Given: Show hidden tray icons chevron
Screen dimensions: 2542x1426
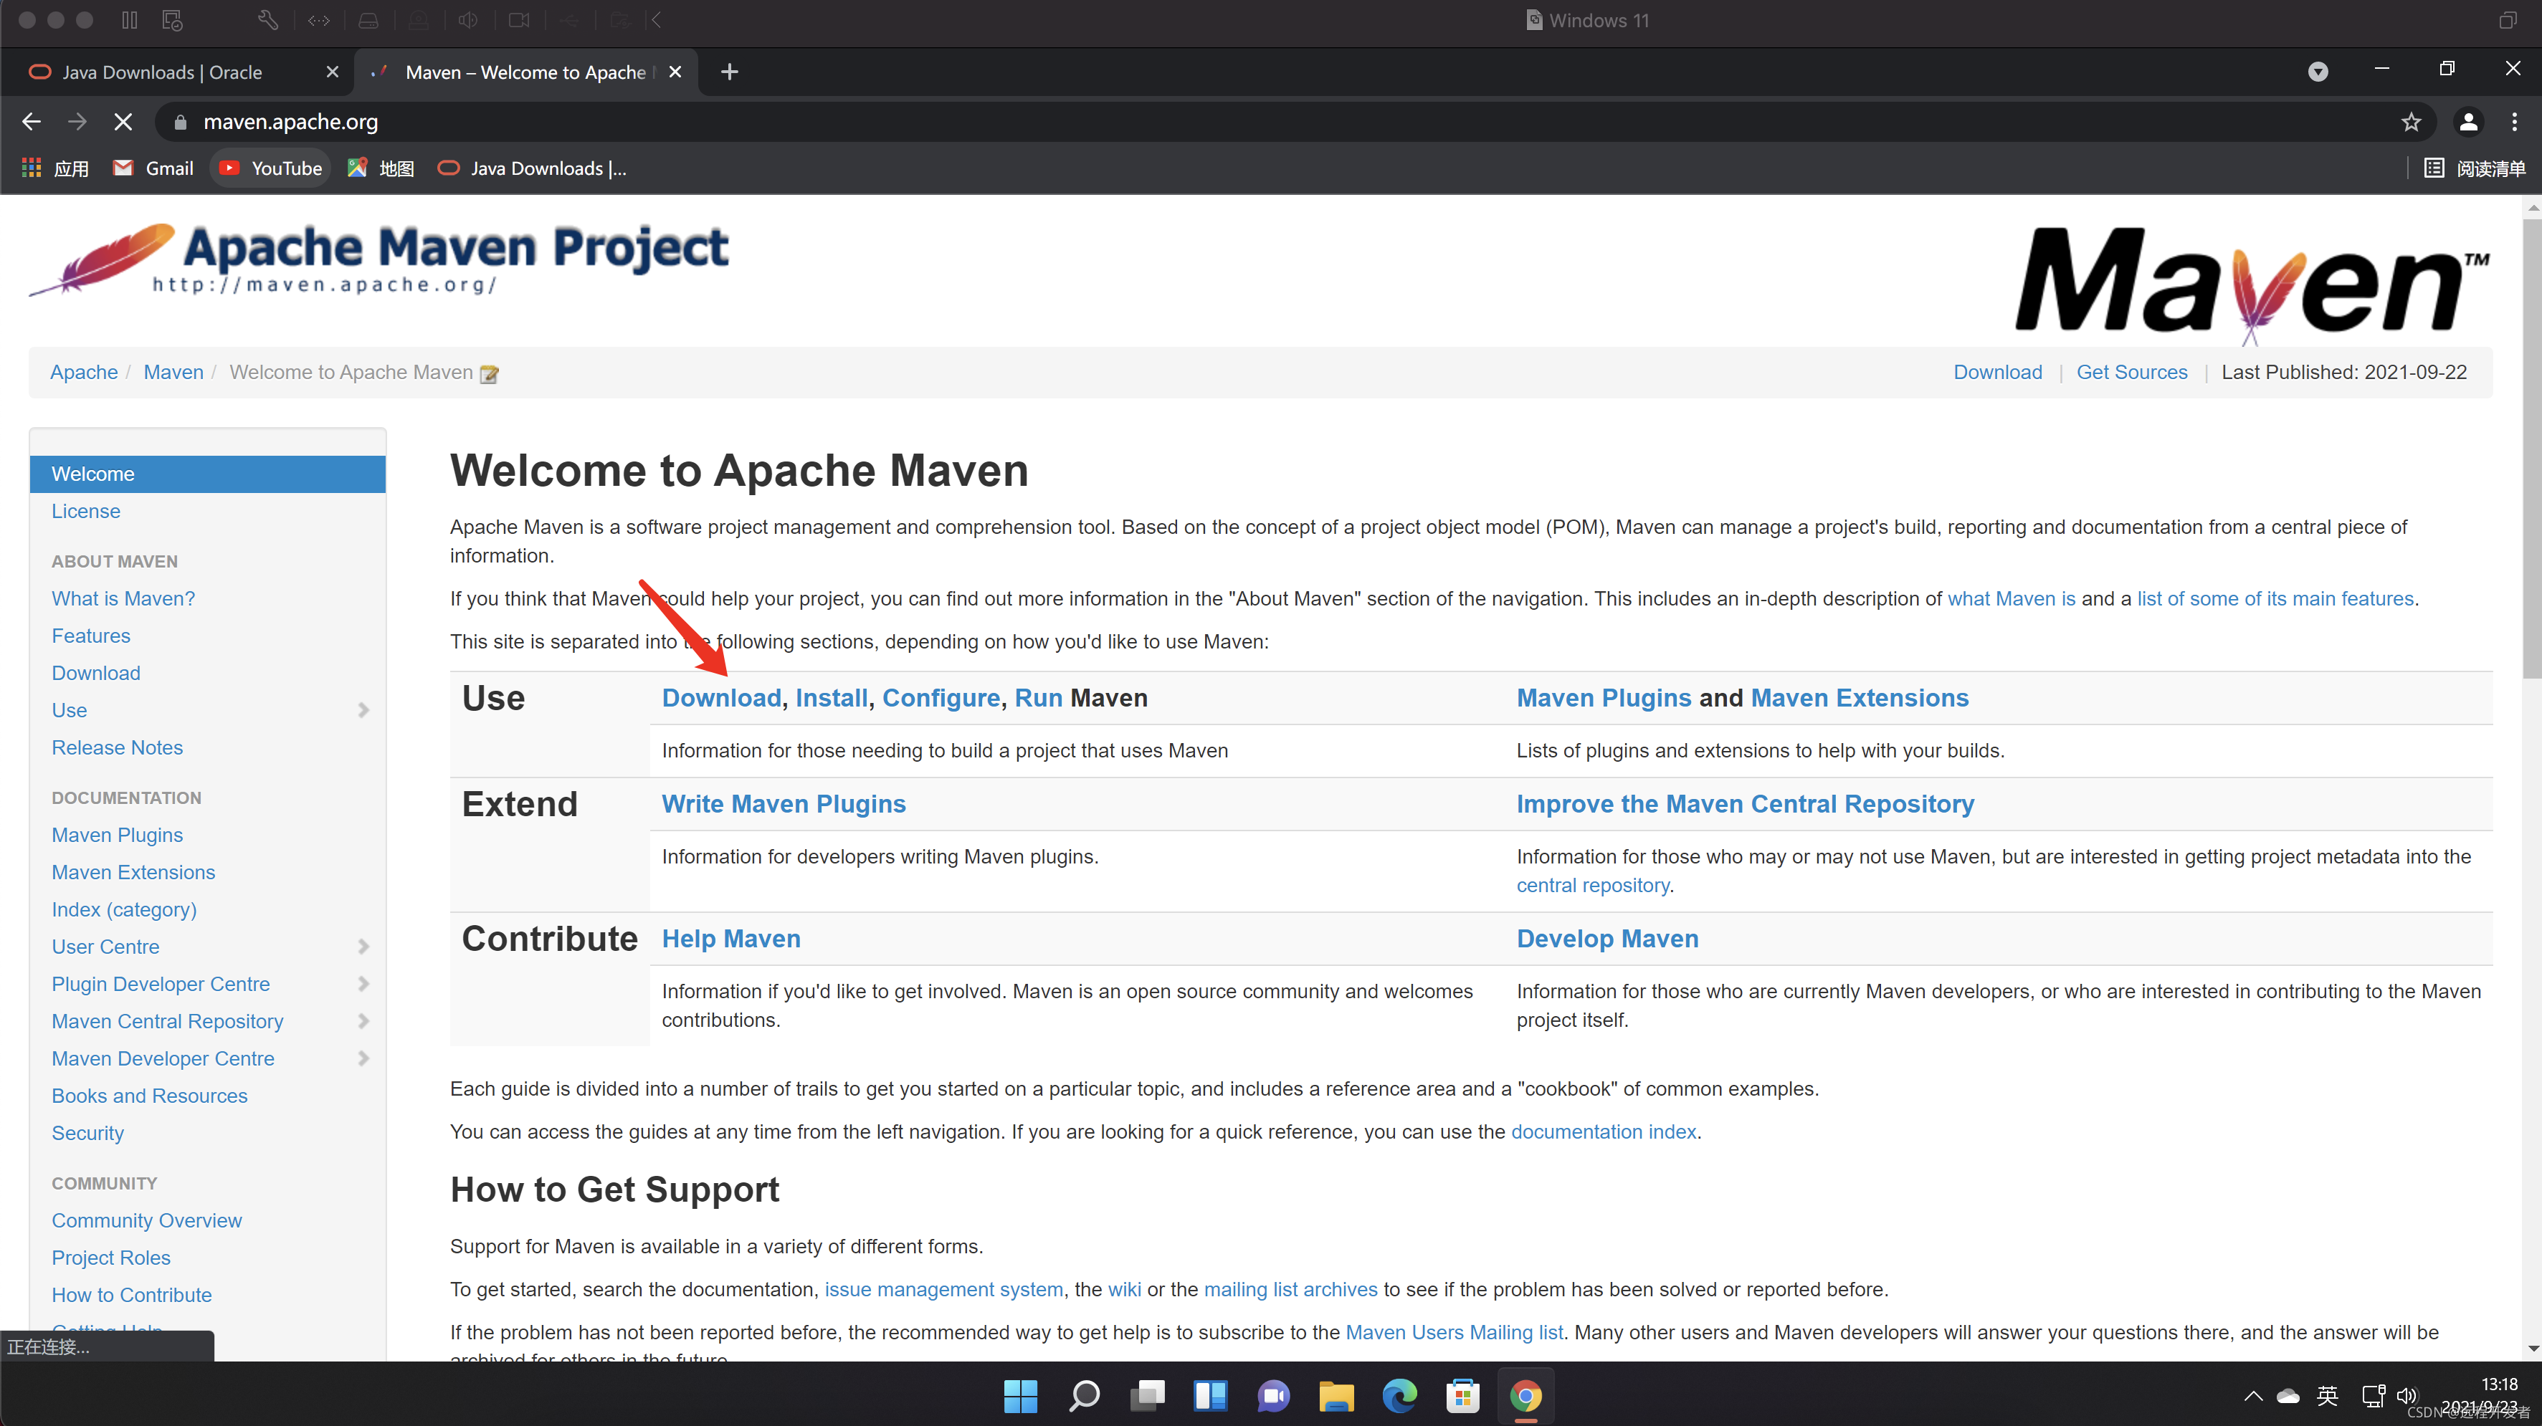Looking at the screenshot, I should (2253, 1395).
